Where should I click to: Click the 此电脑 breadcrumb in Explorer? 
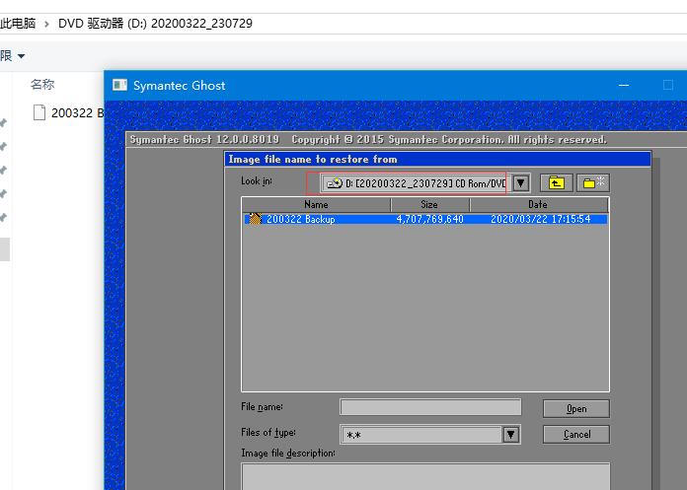click(x=18, y=24)
